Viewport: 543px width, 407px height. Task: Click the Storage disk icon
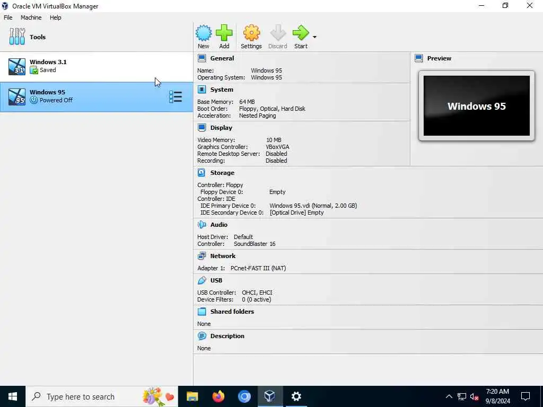[202, 172]
